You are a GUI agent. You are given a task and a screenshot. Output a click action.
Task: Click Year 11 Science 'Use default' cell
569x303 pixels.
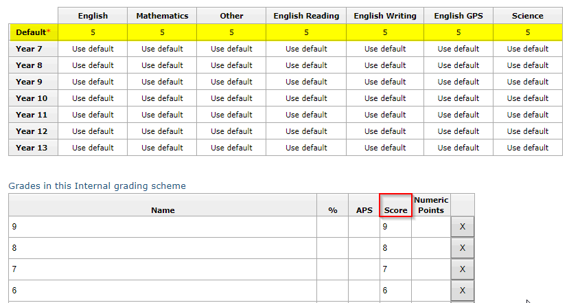coord(528,115)
